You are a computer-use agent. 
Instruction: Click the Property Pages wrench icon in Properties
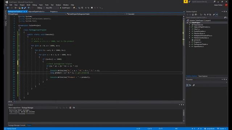click(x=194, y=85)
